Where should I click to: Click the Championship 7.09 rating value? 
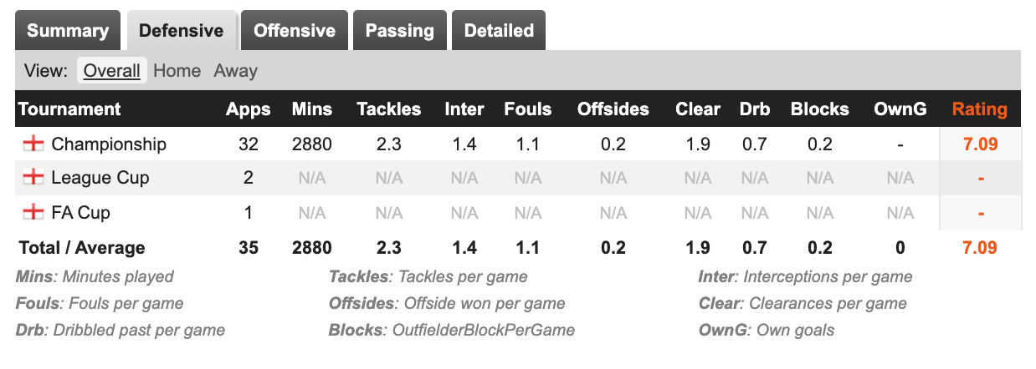click(980, 144)
